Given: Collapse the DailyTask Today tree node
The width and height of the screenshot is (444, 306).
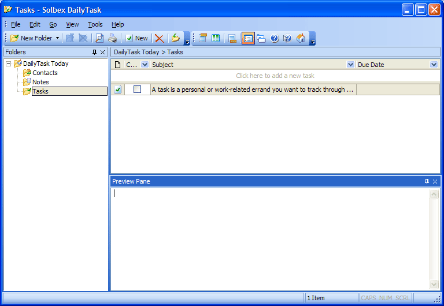Looking at the screenshot, I should pyautogui.click(x=9, y=64).
